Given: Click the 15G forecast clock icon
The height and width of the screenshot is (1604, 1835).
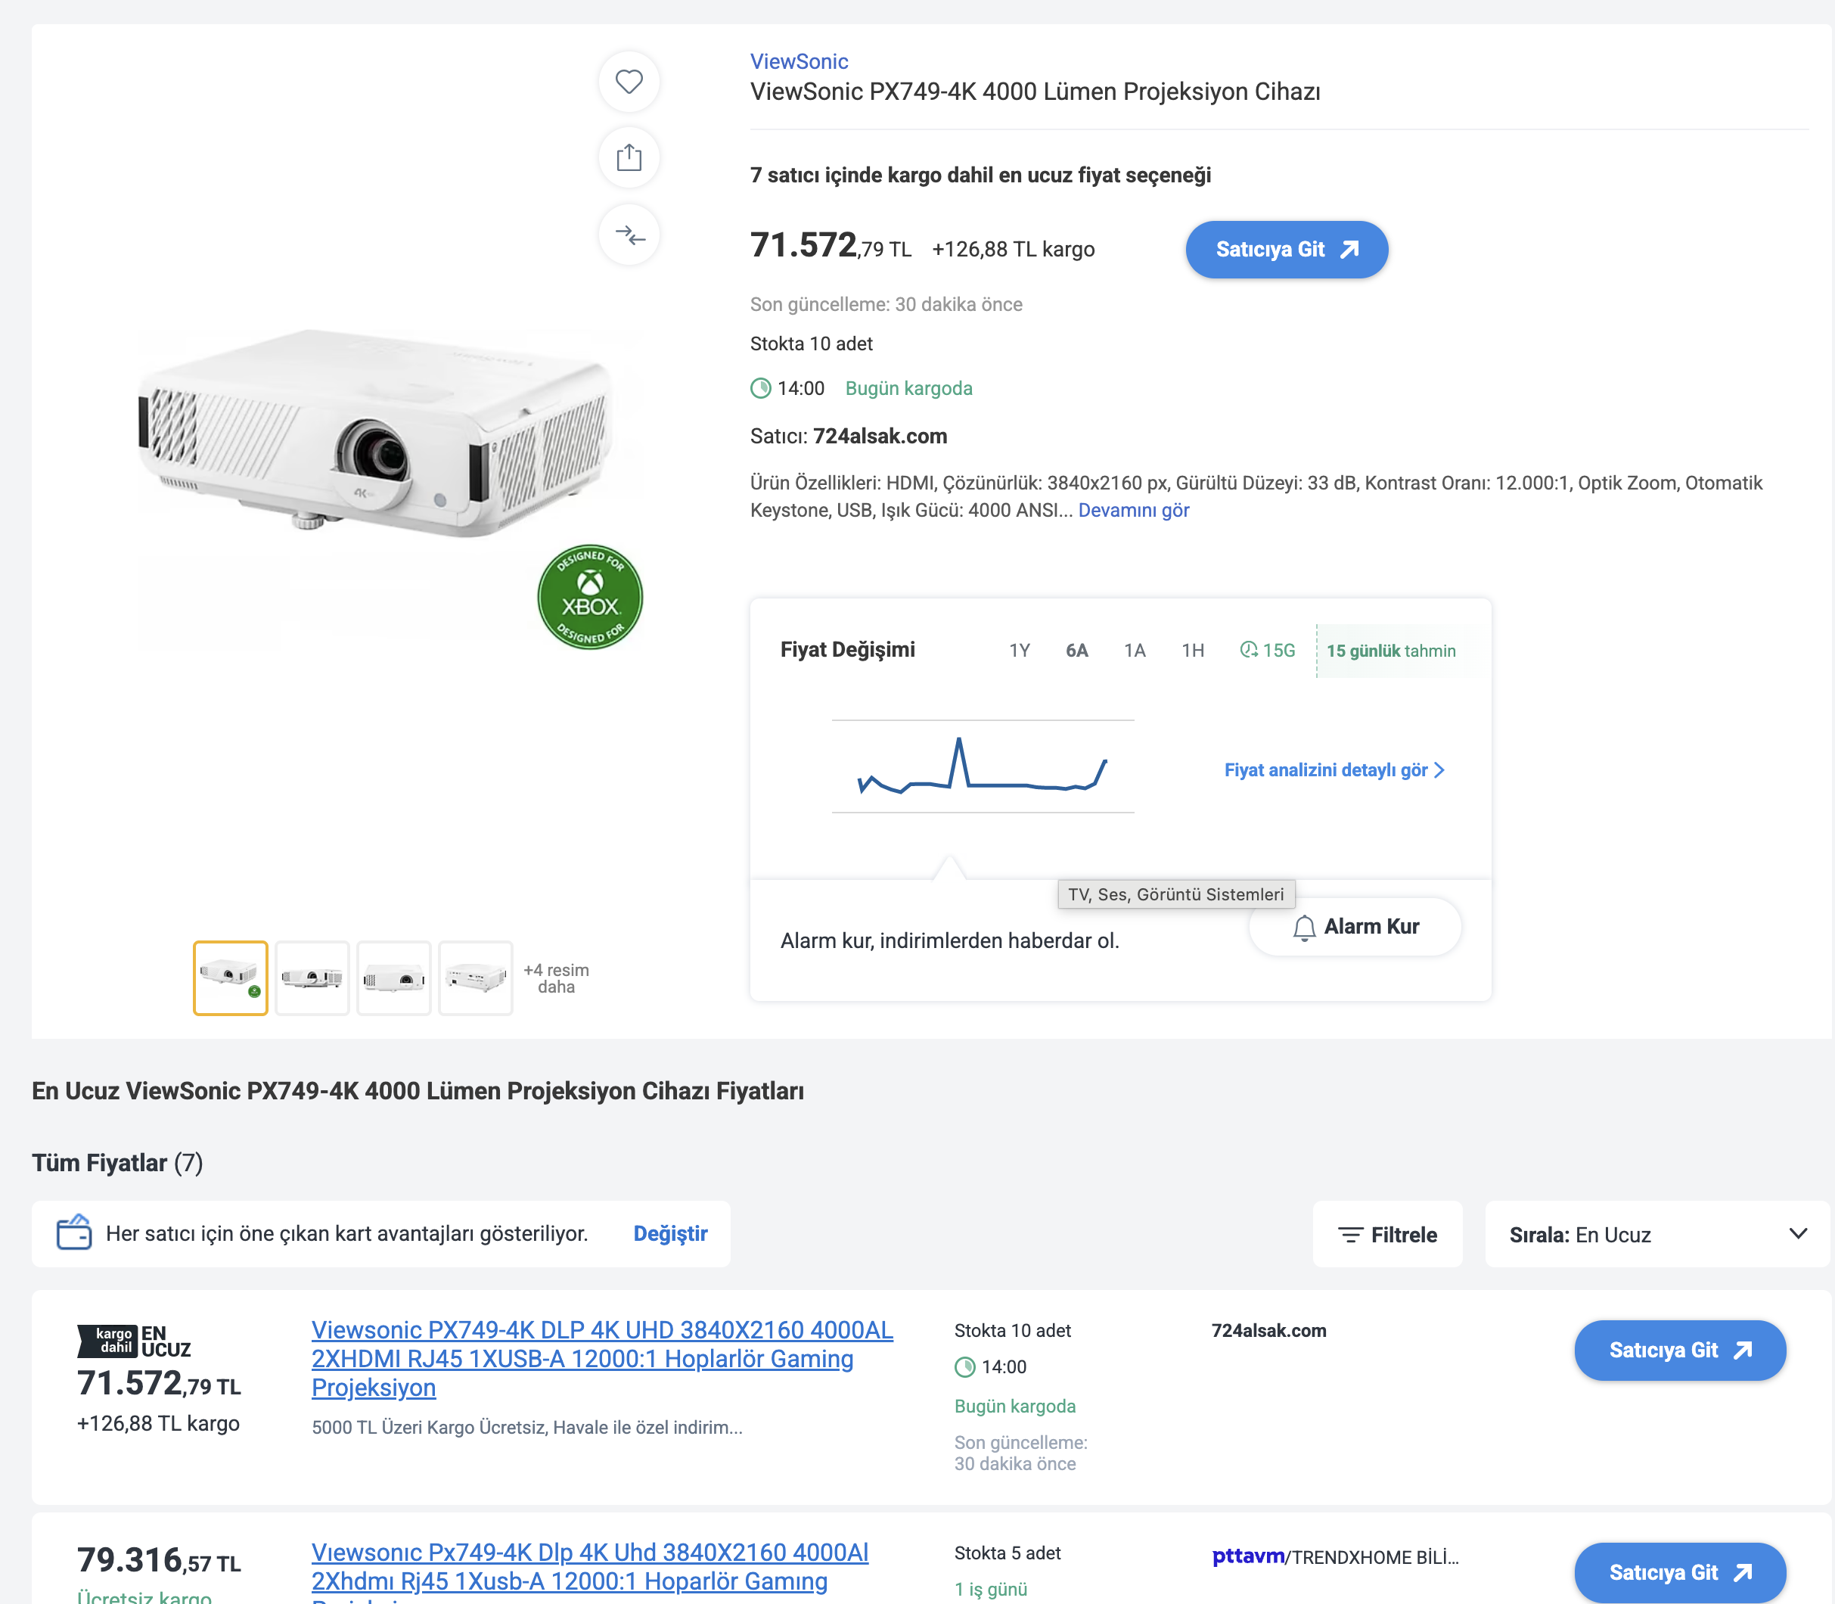Looking at the screenshot, I should (1249, 650).
